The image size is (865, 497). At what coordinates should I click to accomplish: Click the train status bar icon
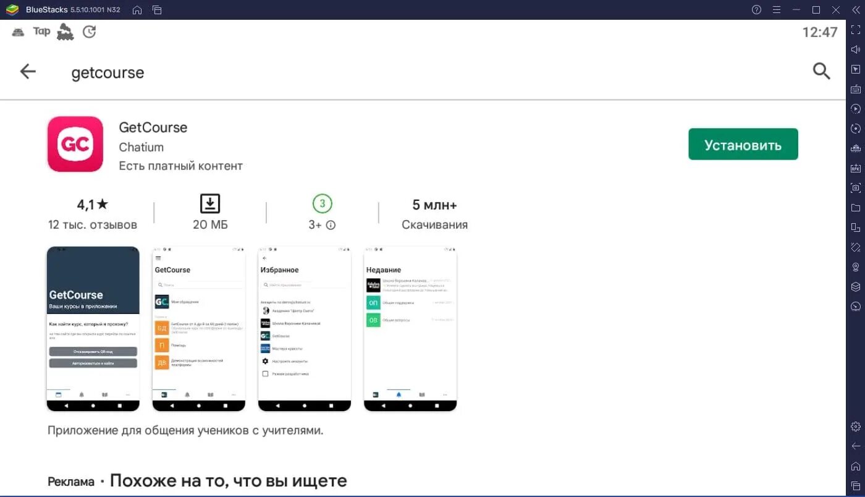coord(65,32)
